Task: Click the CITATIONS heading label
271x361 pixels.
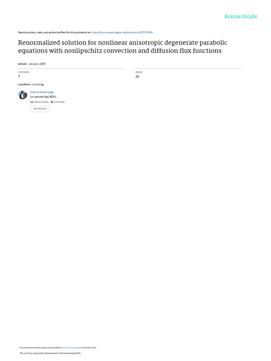Action: click(x=23, y=72)
